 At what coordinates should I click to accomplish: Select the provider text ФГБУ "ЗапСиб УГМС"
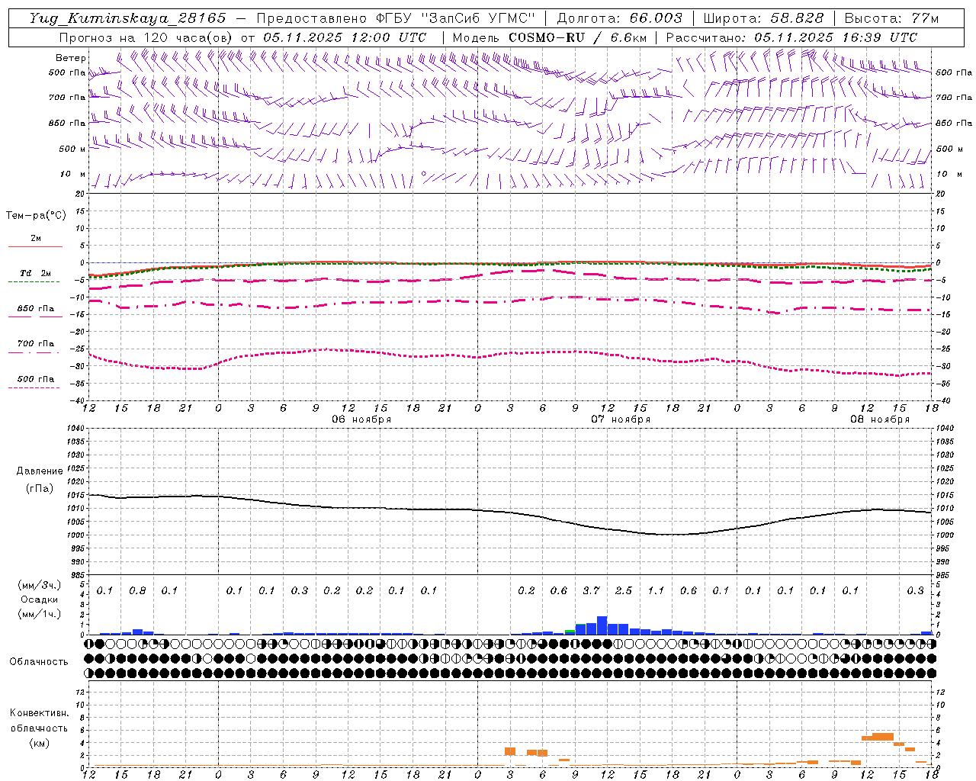456,18
